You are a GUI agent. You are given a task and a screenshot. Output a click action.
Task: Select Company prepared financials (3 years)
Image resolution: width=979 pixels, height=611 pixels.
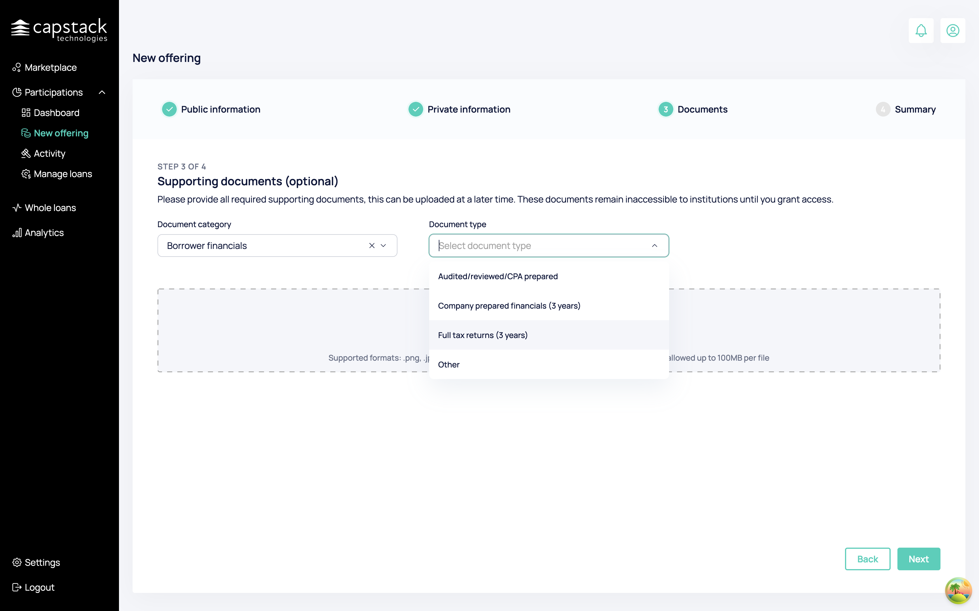549,305
